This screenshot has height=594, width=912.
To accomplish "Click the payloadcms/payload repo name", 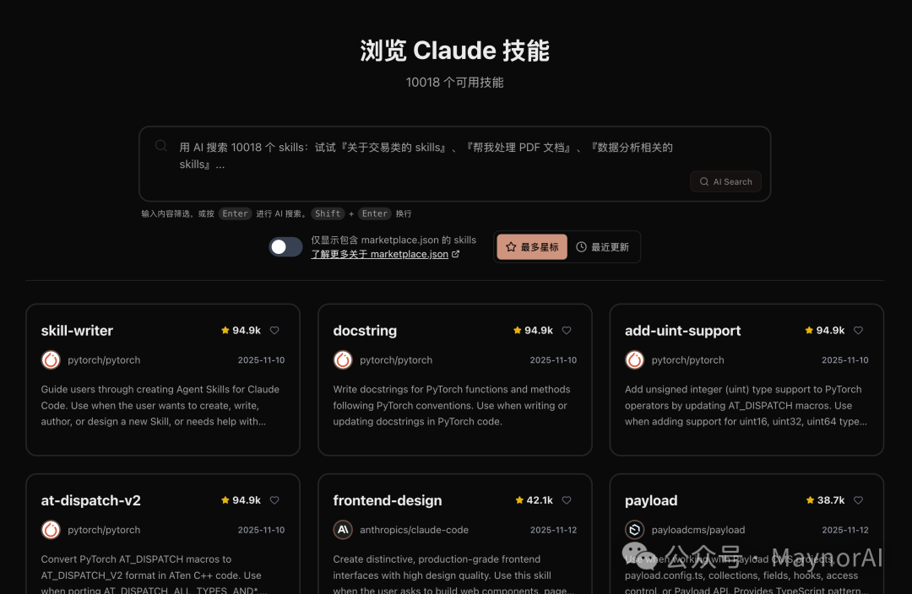I will pos(698,530).
